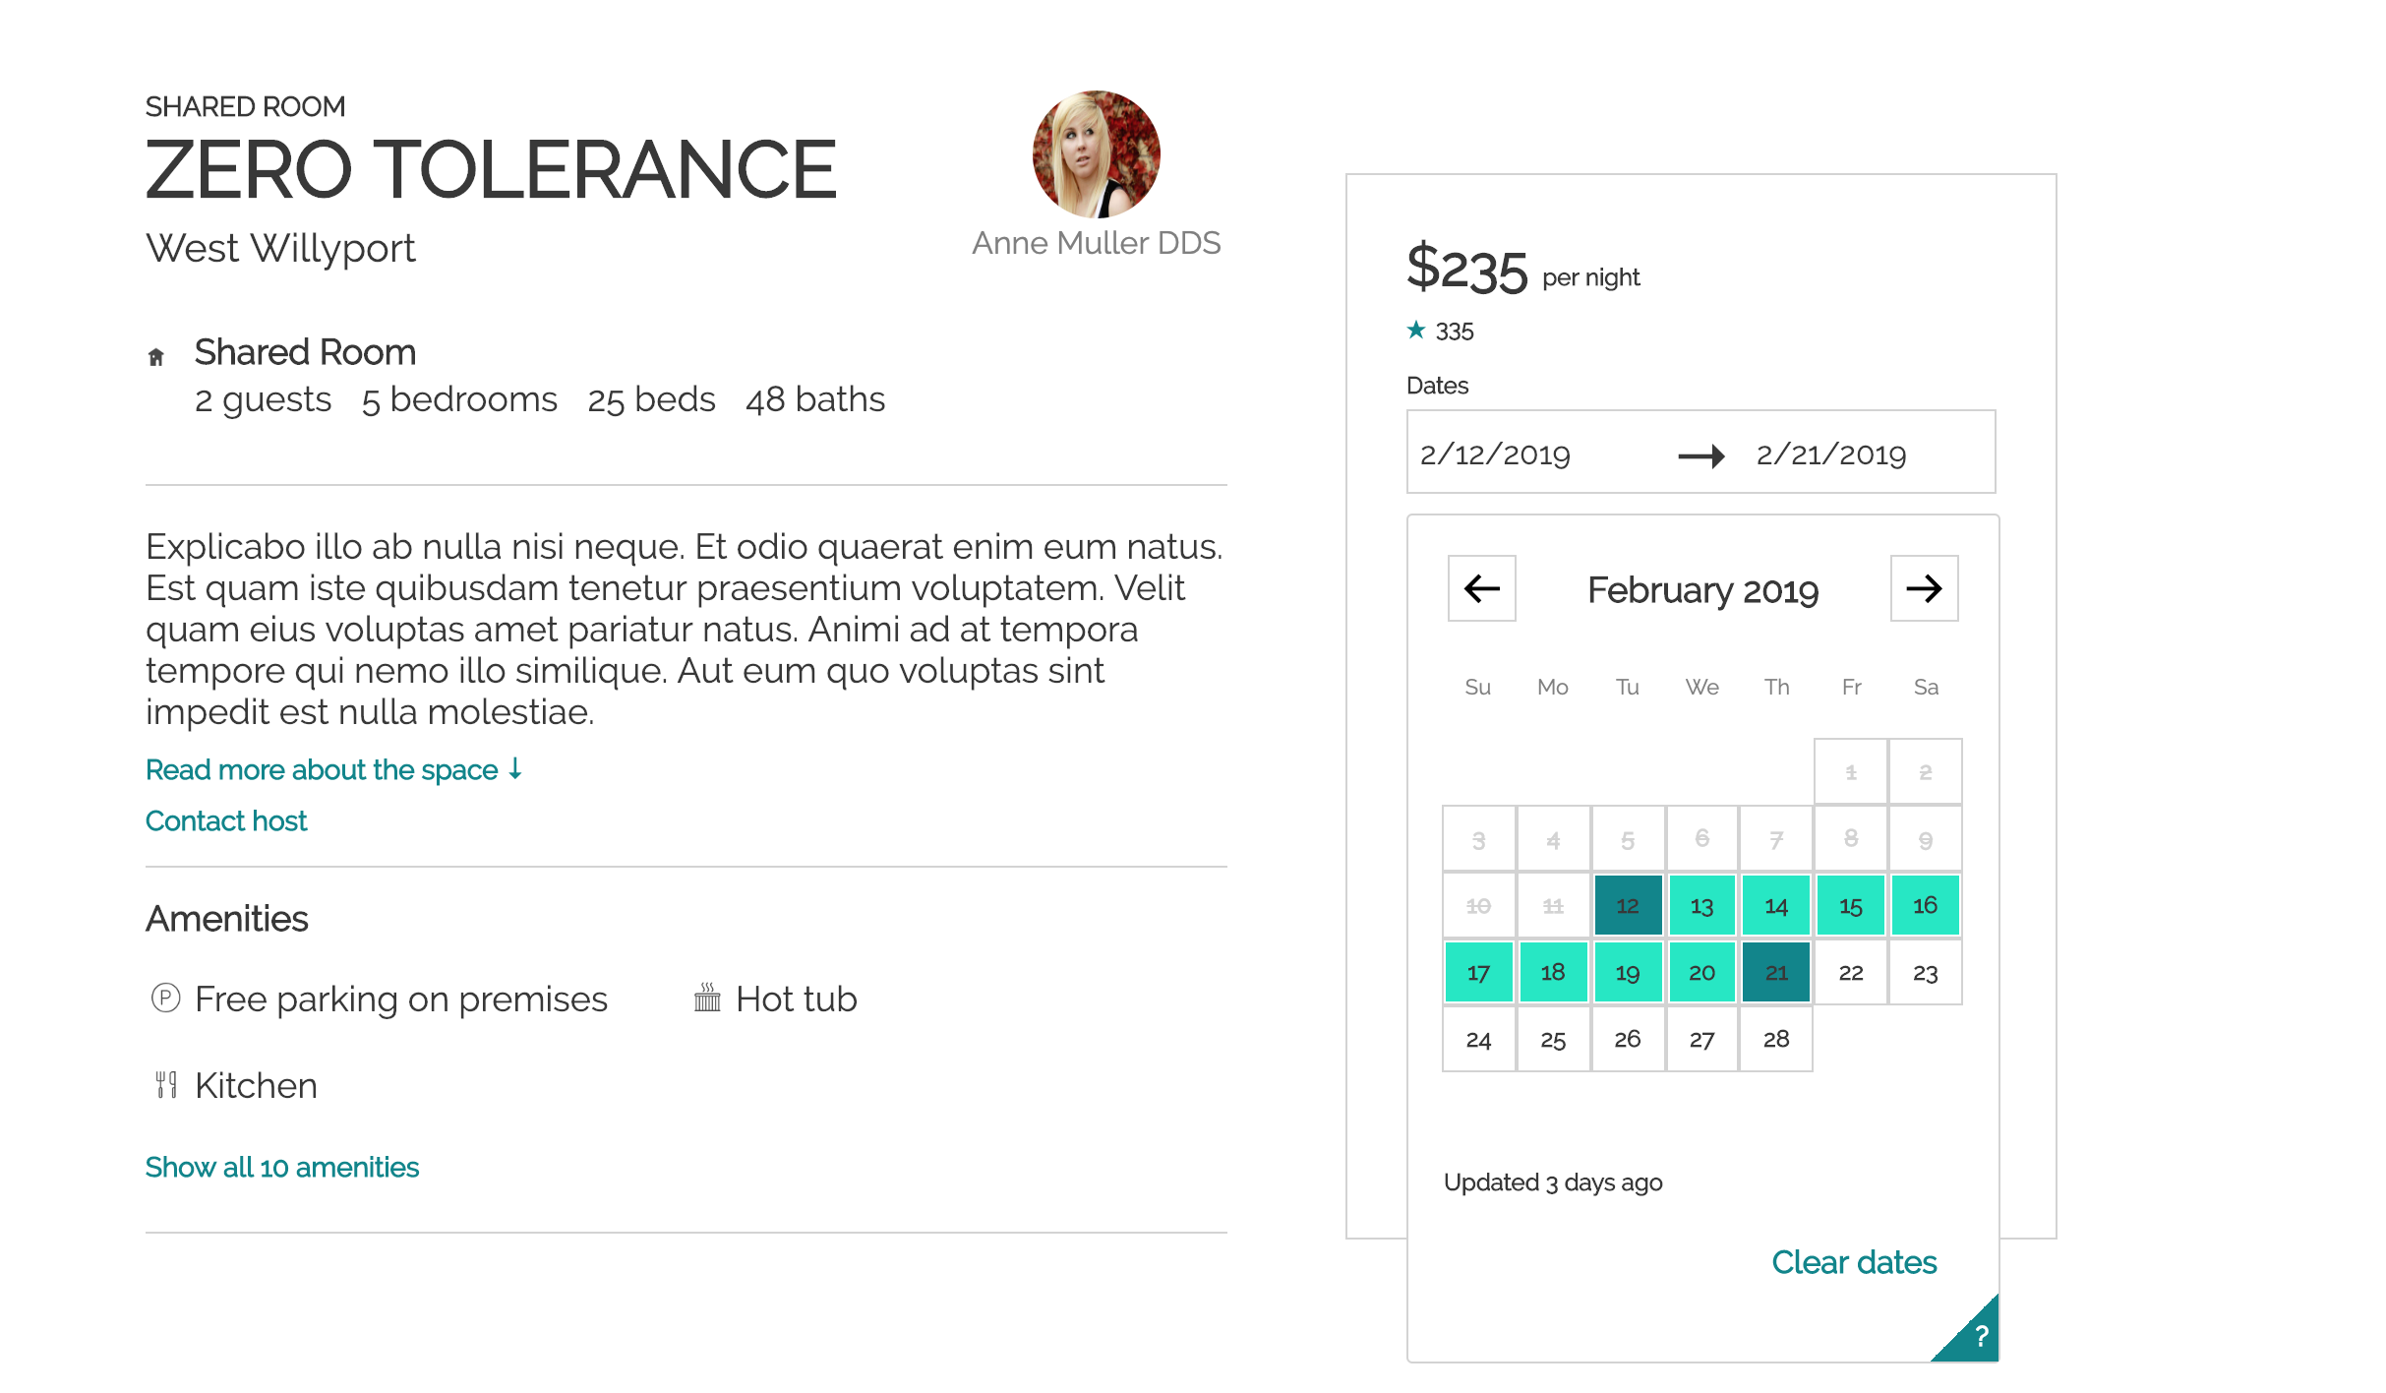Click the hot tub icon
This screenshot has width=2386, height=1393.
tap(707, 998)
